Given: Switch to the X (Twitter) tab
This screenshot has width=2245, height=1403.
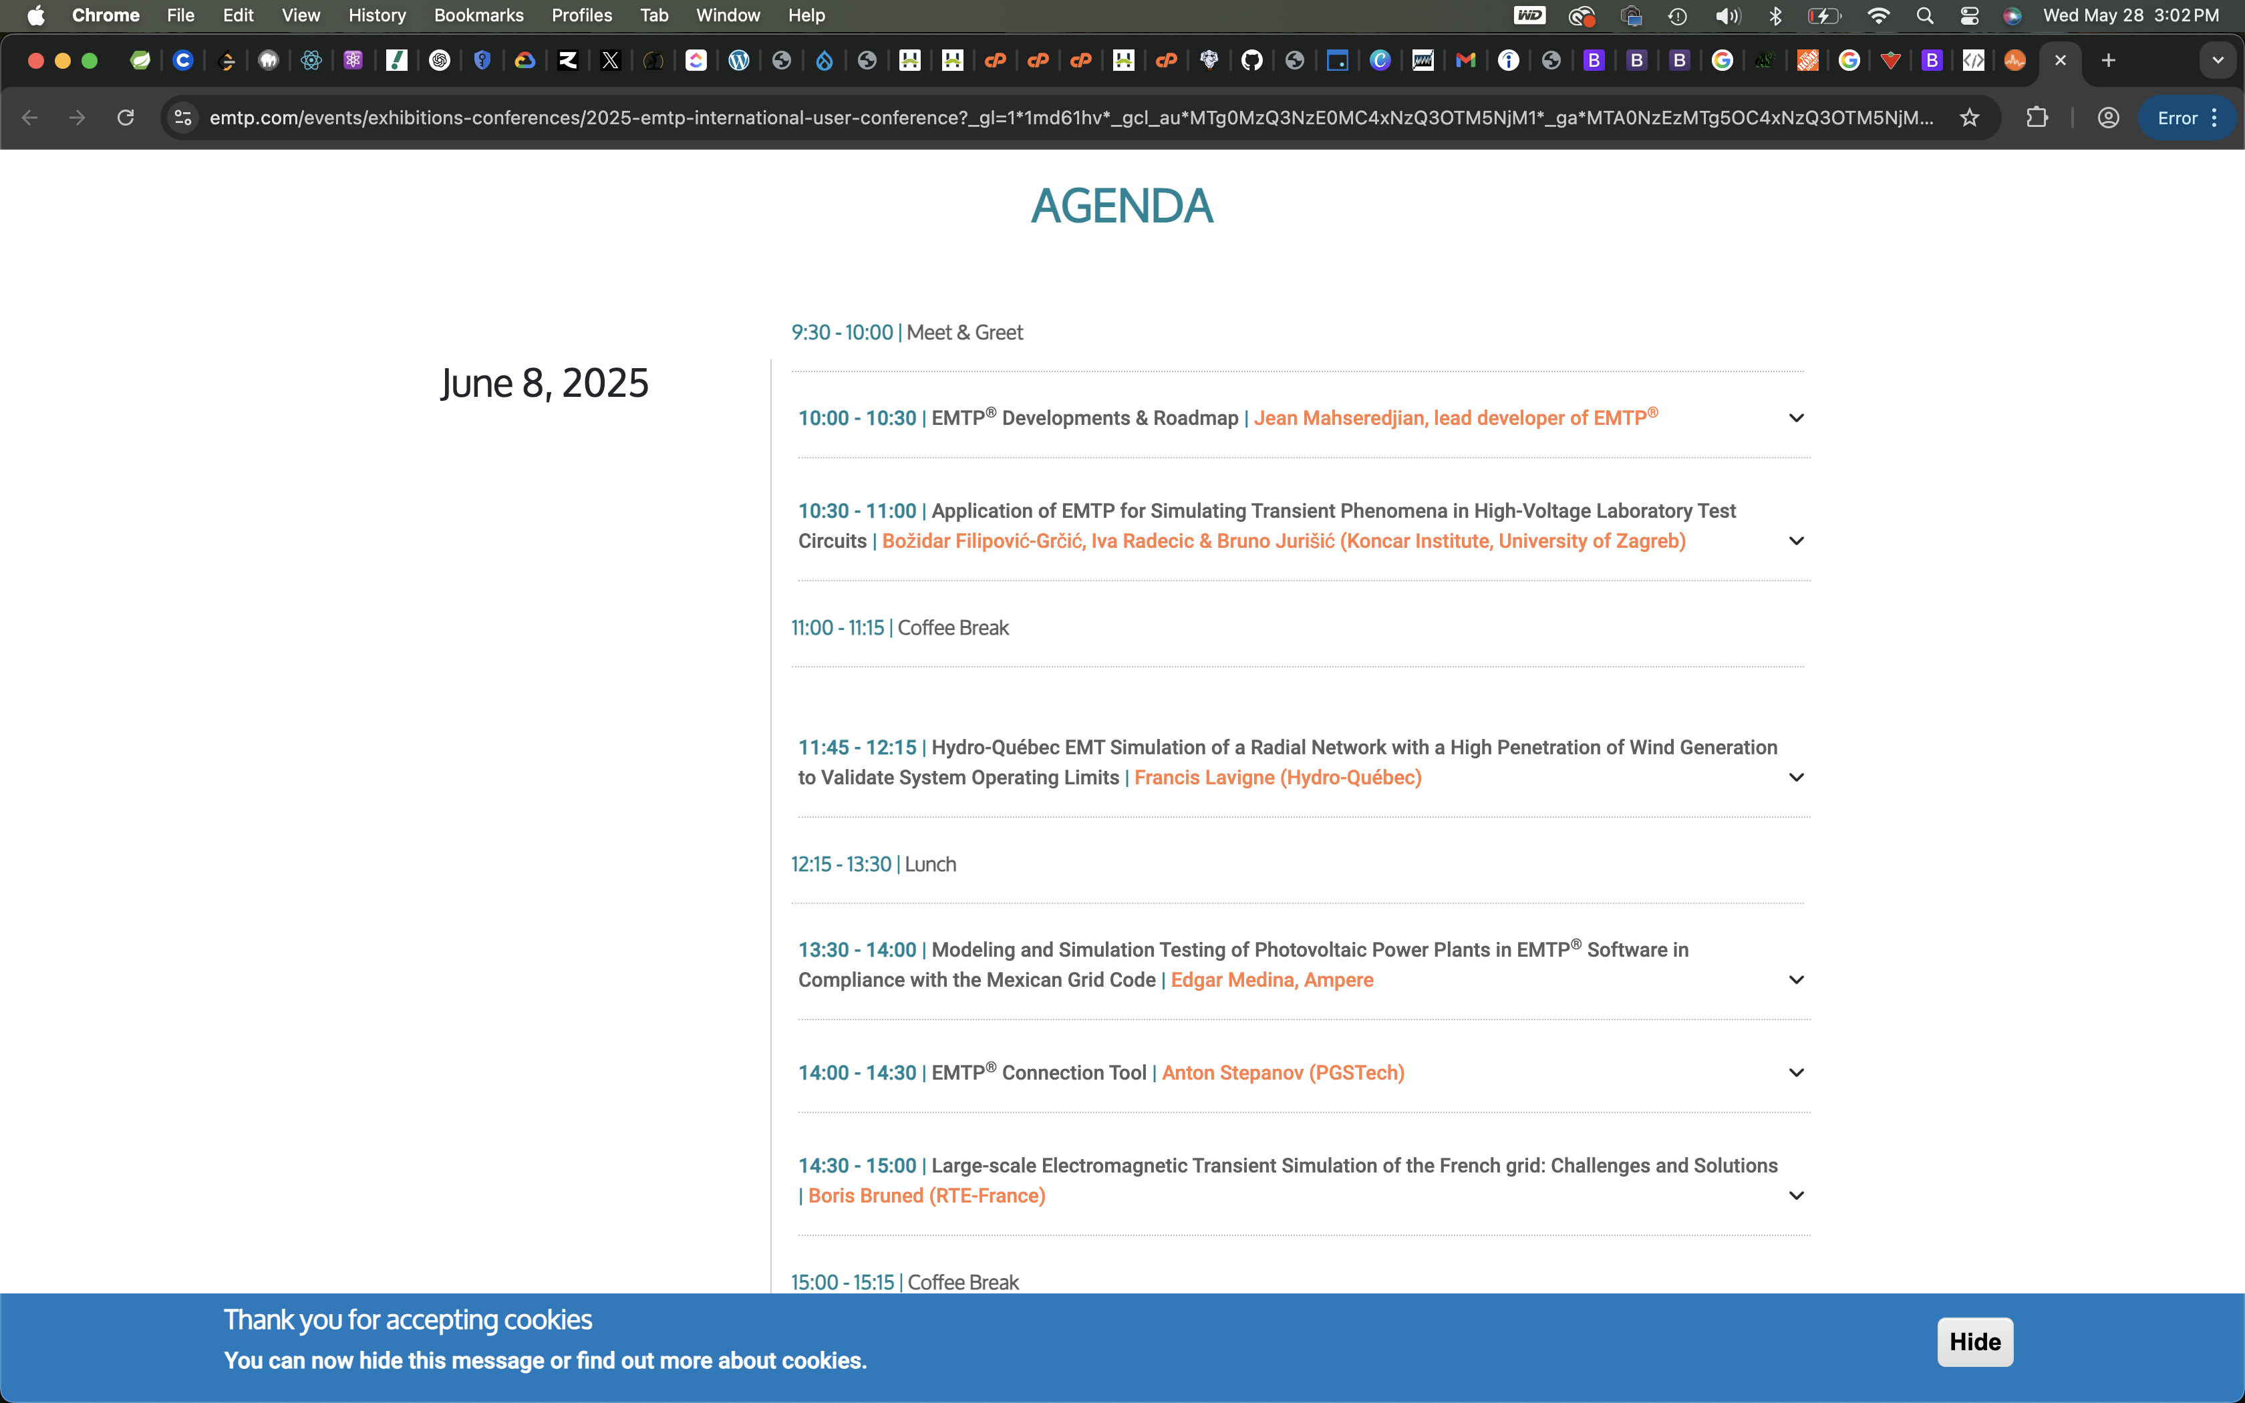Looking at the screenshot, I should (611, 60).
